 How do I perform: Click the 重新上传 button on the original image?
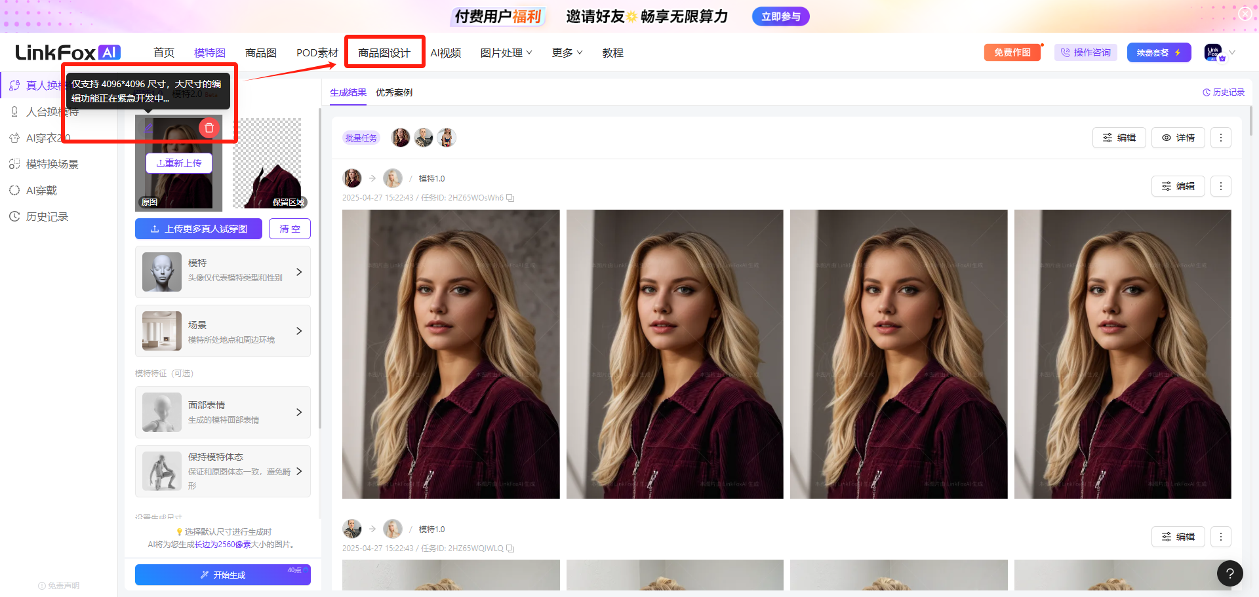(x=179, y=163)
